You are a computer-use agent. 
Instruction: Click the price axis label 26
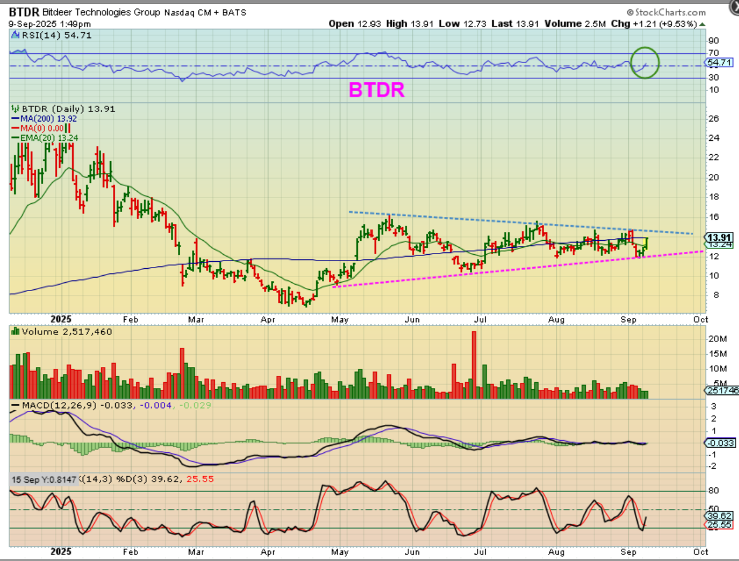(x=713, y=119)
